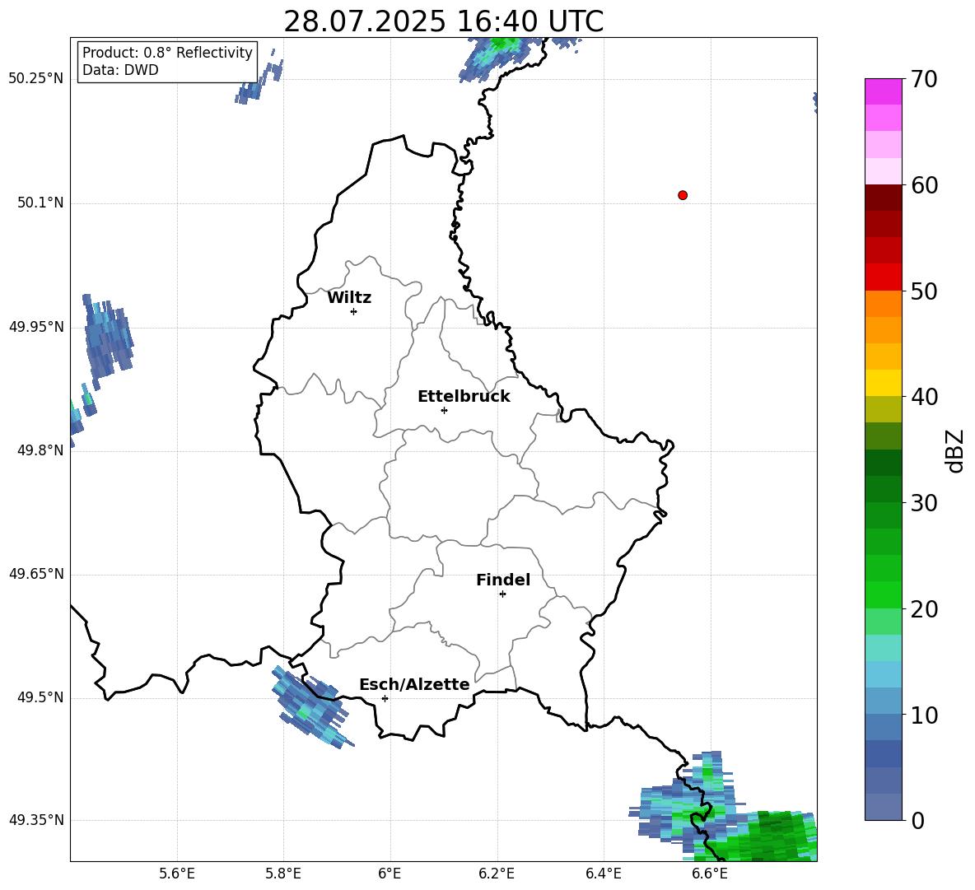The width and height of the screenshot is (975, 890).
Task: Click the 49.95°N latitude label
Action: [x=36, y=327]
